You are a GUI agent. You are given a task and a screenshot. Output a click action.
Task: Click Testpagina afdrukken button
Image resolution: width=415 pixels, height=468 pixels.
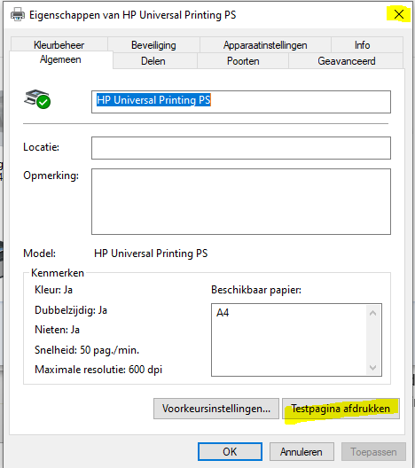pyautogui.click(x=341, y=409)
